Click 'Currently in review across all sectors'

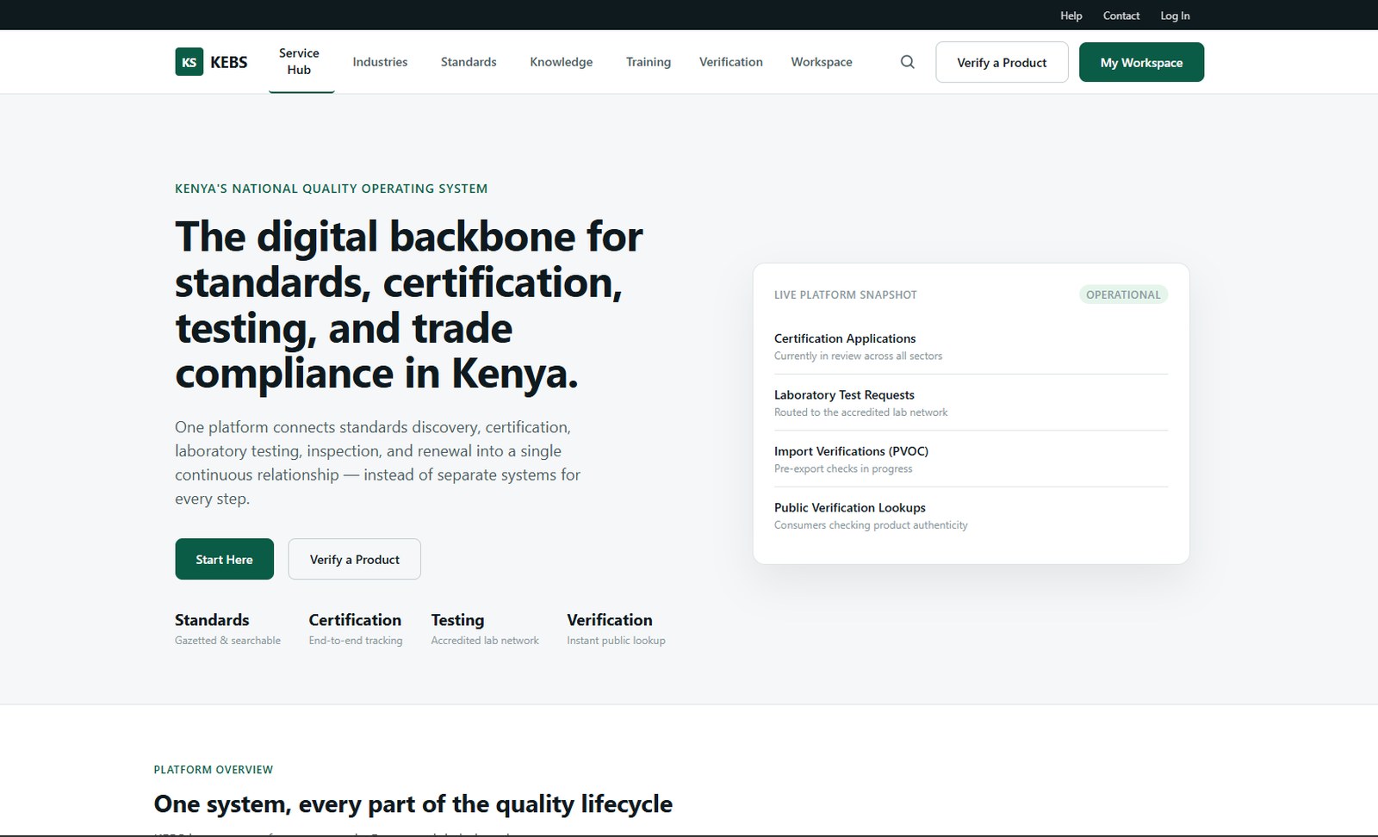[858, 356]
